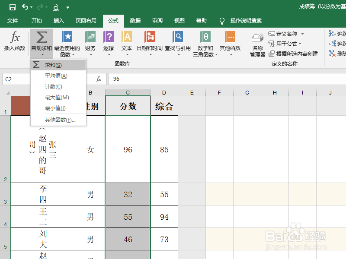Expand the 定义名称 dropdown arrow
The image size is (346, 259).
(x=303, y=34)
